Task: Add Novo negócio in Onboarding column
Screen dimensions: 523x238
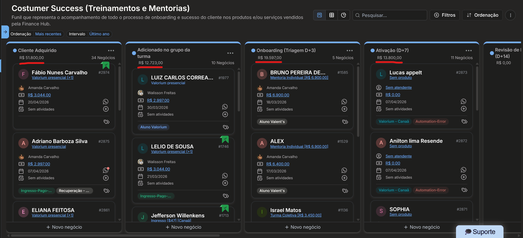Action: (x=302, y=227)
